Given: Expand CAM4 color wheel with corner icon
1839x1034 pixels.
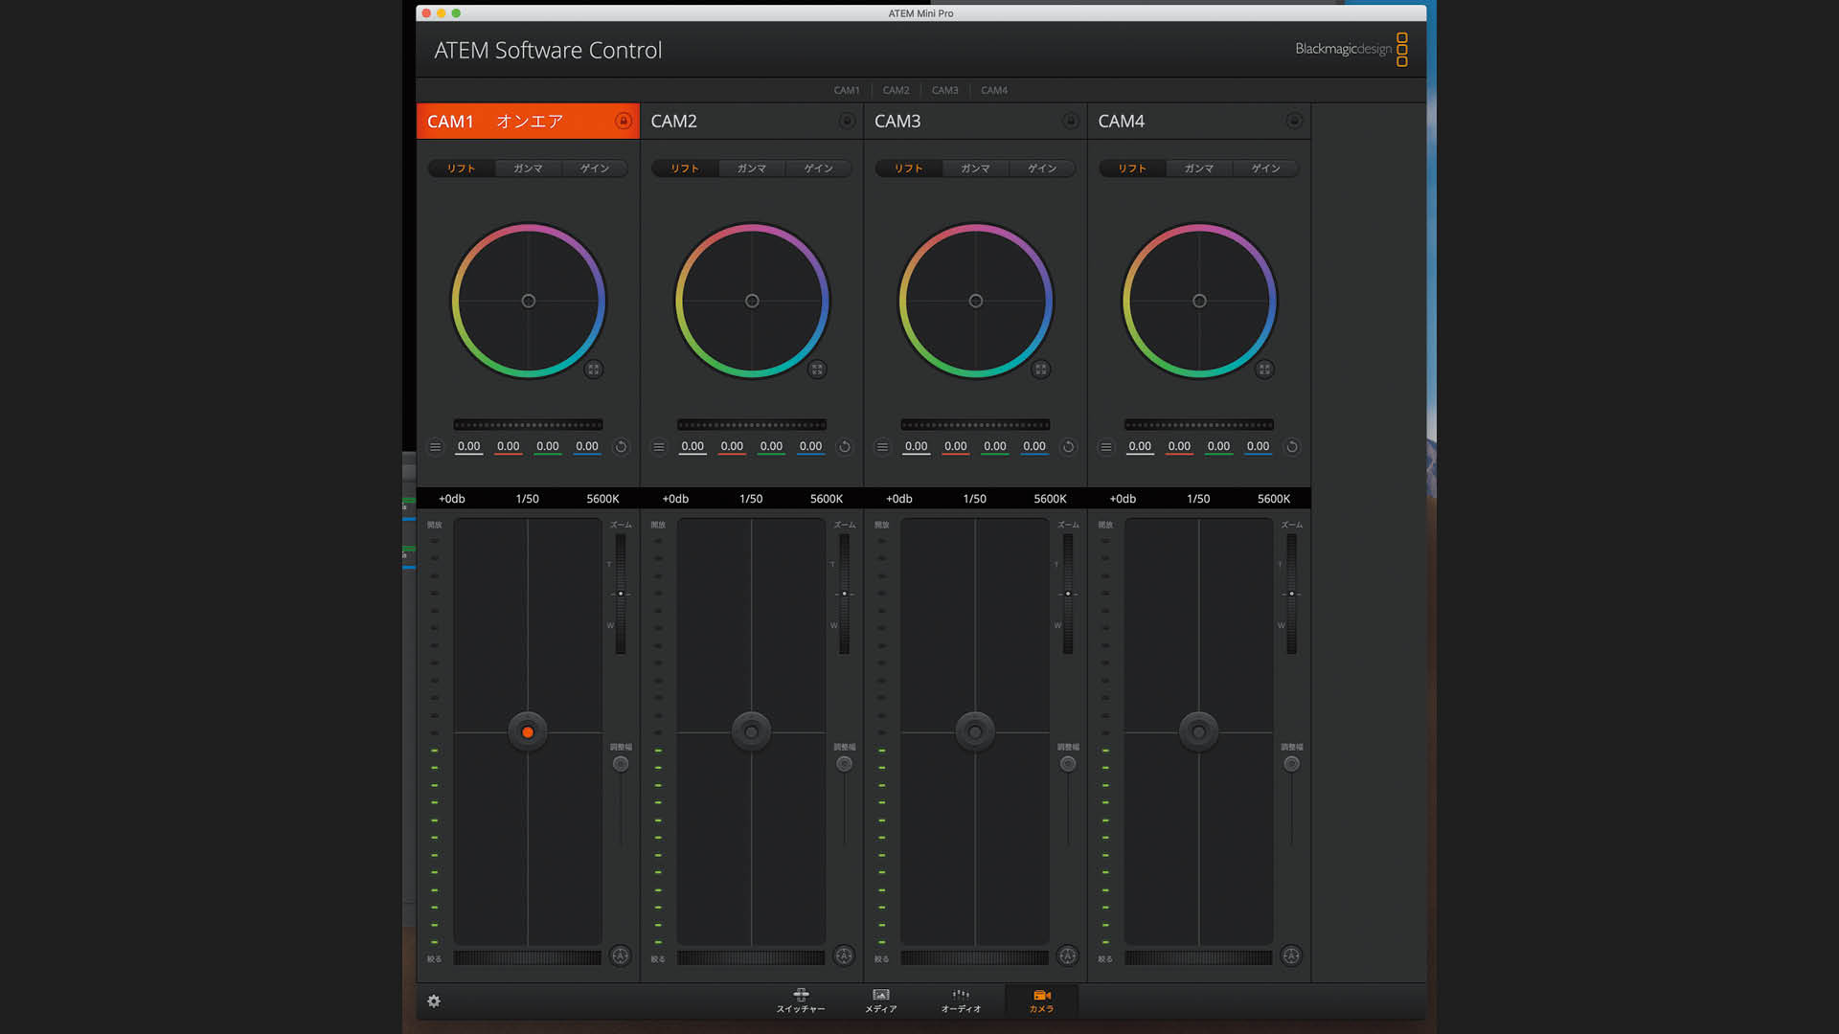Looking at the screenshot, I should point(1264,370).
